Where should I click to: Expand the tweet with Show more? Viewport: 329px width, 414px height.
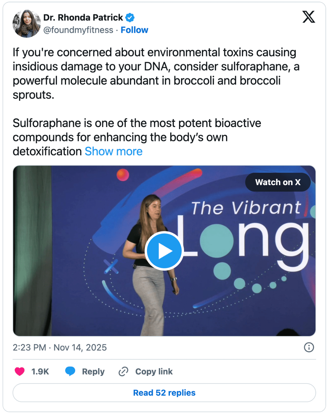(x=114, y=152)
